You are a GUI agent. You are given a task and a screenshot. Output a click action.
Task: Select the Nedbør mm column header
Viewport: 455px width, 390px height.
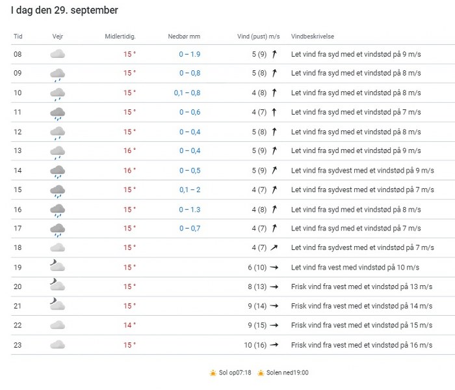184,36
